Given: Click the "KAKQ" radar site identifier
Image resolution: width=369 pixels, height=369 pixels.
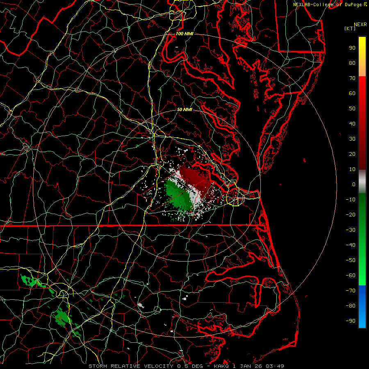Looking at the screenshot, I should tap(221, 366).
